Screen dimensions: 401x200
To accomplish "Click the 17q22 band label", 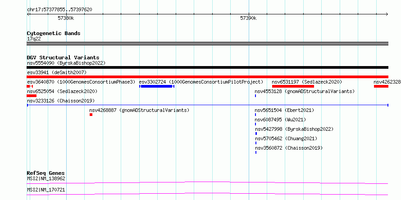I will pos(34,39).
